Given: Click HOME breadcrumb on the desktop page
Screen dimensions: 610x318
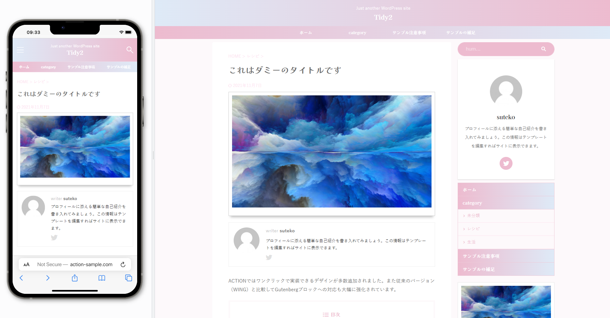Looking at the screenshot, I should pyautogui.click(x=235, y=56).
